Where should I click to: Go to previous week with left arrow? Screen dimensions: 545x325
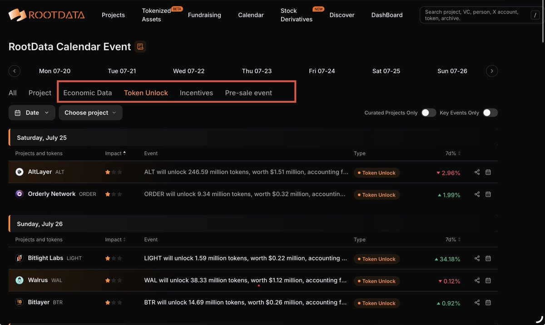tap(15, 71)
